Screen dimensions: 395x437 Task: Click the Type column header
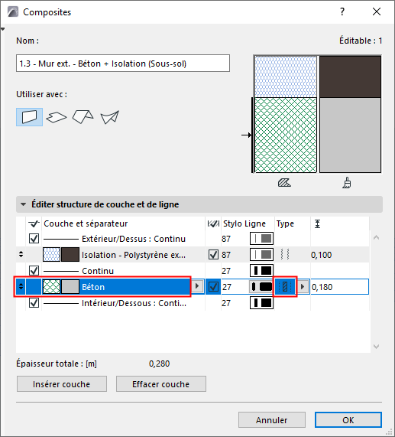(x=285, y=223)
